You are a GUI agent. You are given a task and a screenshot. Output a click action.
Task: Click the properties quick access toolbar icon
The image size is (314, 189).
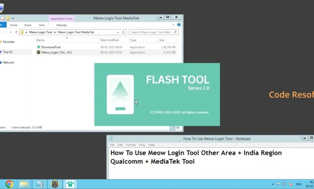(x=3, y=18)
